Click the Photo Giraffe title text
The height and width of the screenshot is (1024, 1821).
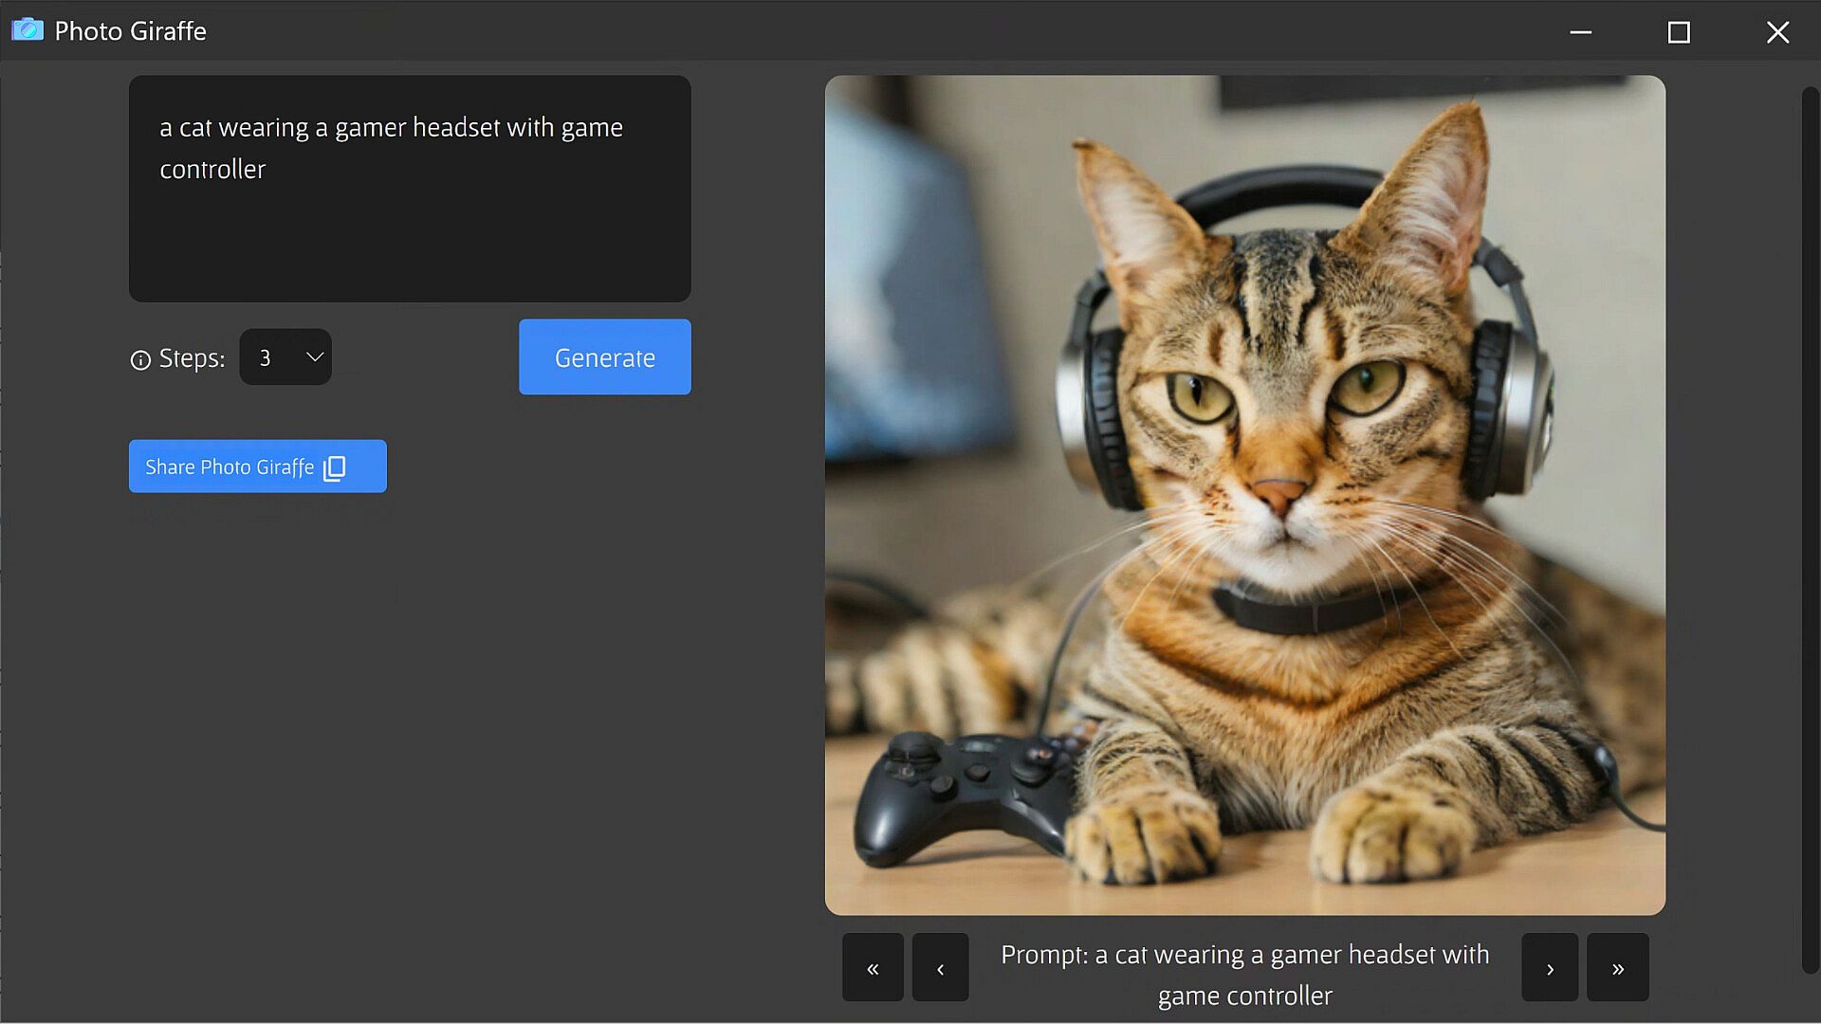tap(130, 31)
